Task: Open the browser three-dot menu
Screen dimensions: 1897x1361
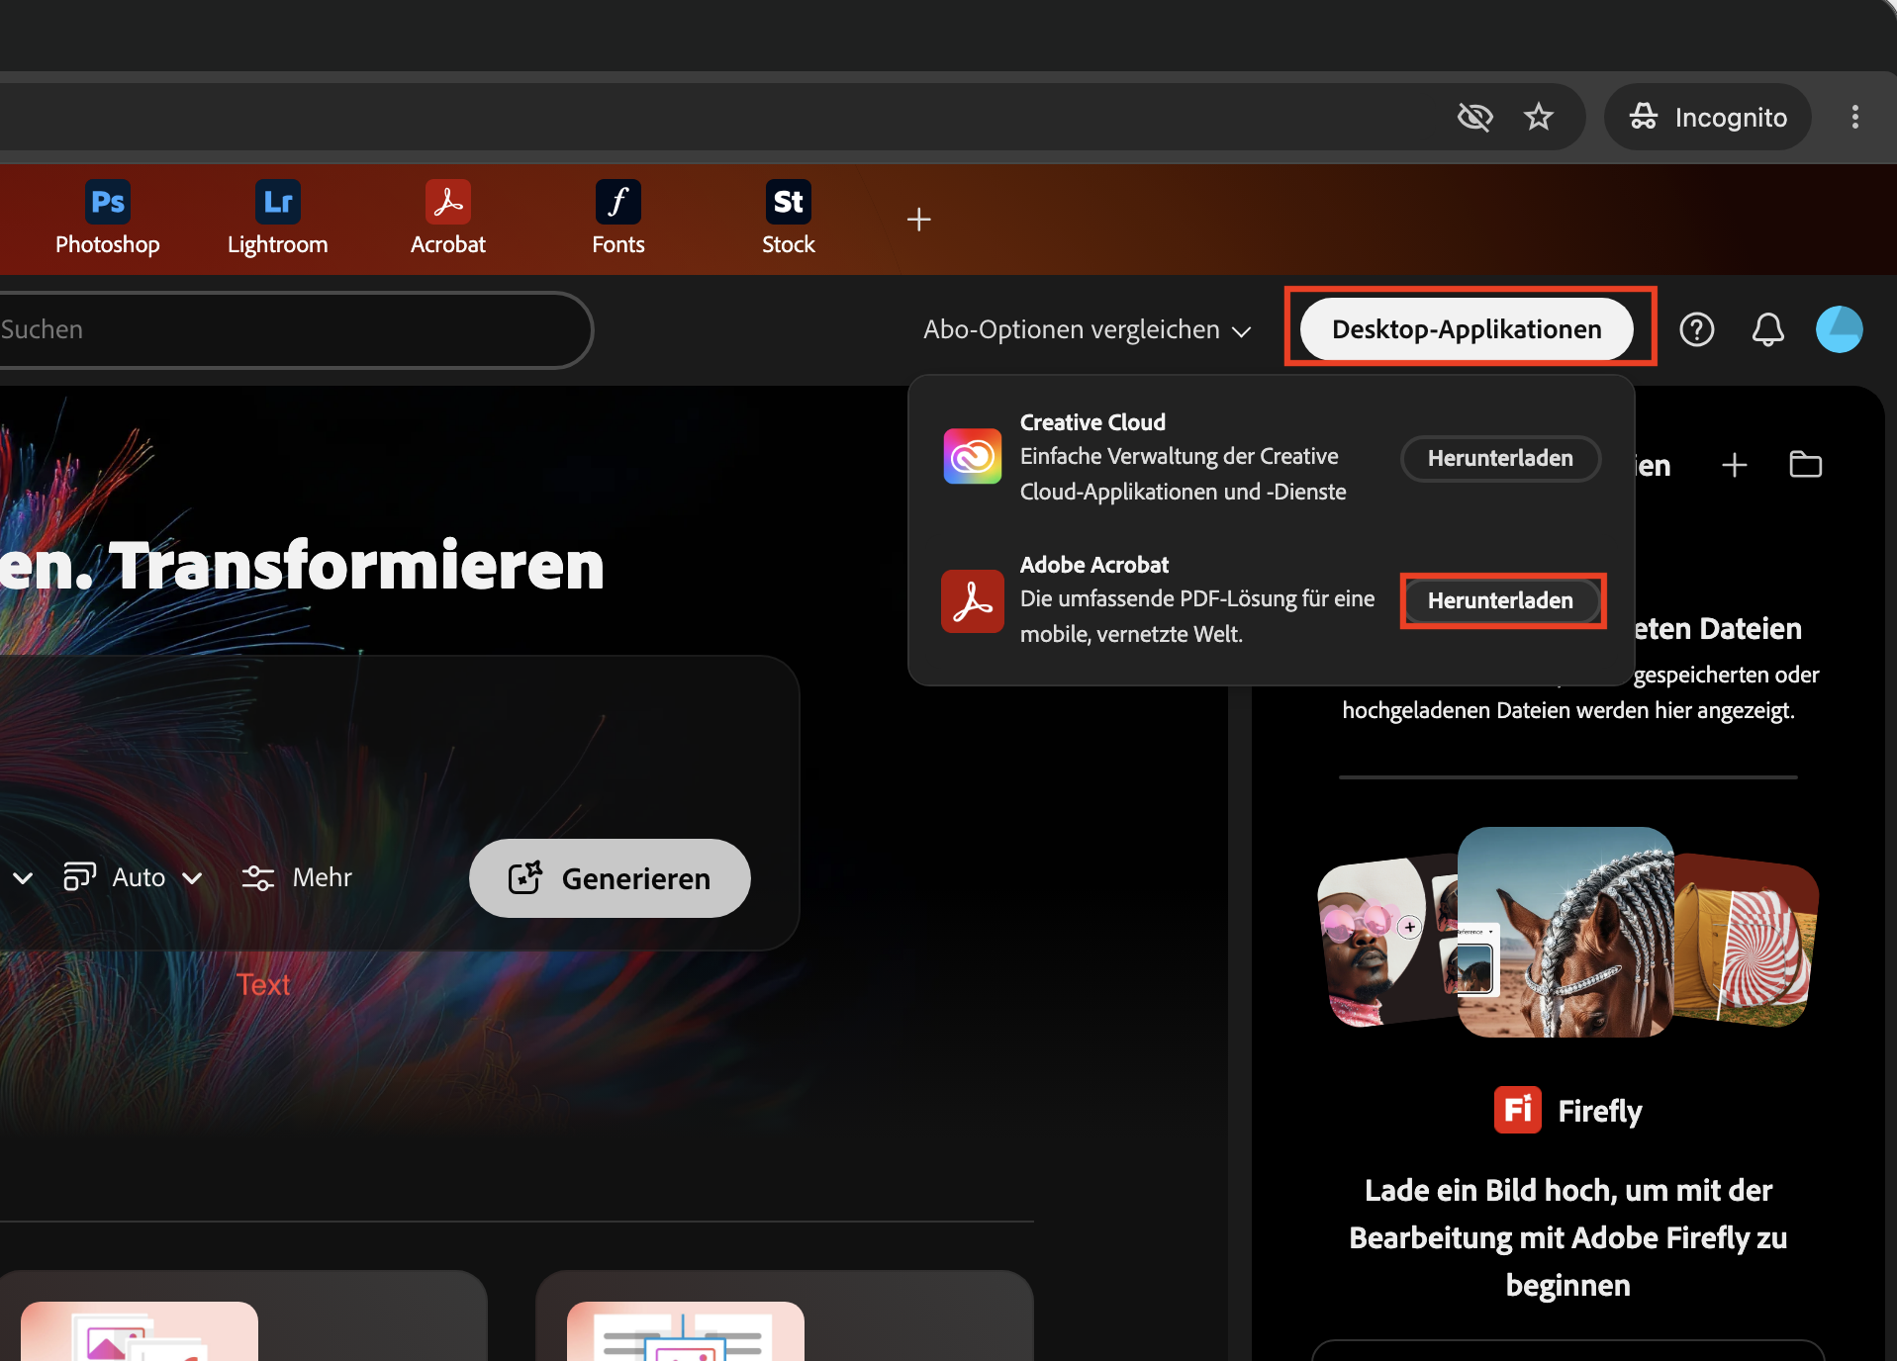Action: 1855,117
